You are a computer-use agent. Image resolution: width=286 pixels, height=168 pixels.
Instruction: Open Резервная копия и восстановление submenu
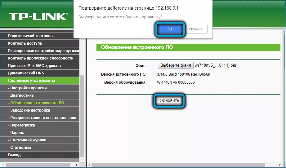click(40, 118)
